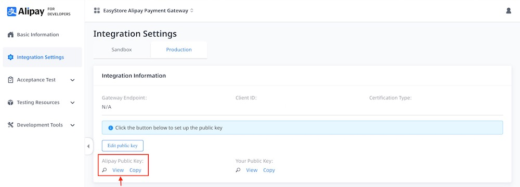Click the Integration Settings gear icon
Viewport: 520px width, 187px height.
[10, 57]
